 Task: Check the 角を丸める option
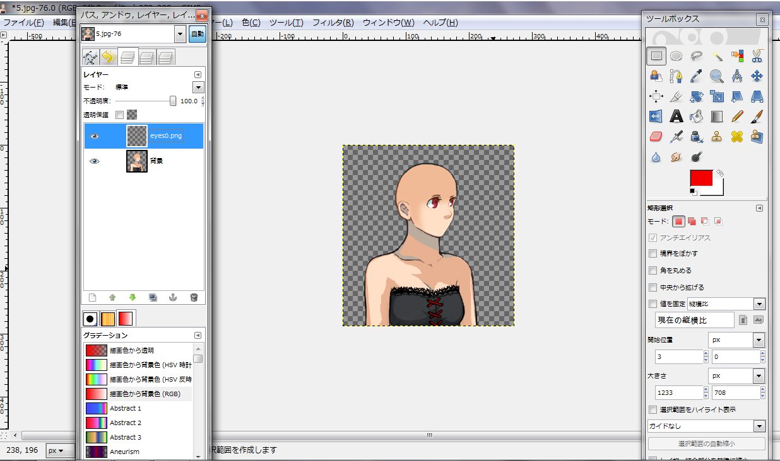(x=653, y=270)
